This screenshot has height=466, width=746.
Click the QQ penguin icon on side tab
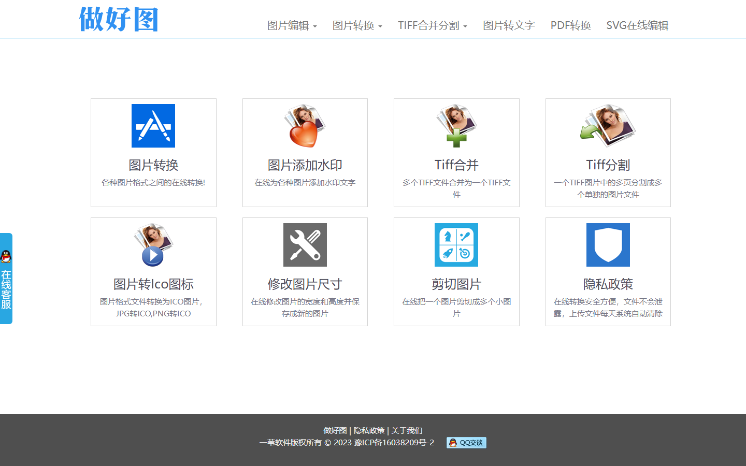click(x=6, y=256)
